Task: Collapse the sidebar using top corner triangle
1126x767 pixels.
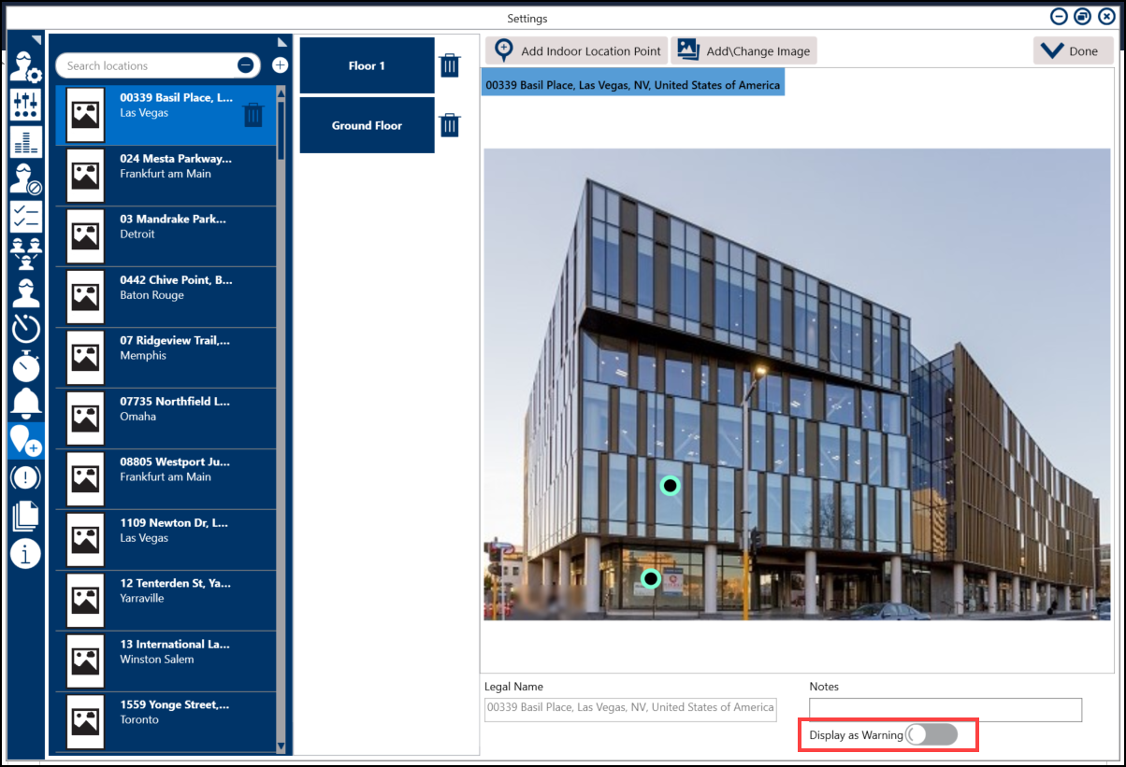Action: 36,39
